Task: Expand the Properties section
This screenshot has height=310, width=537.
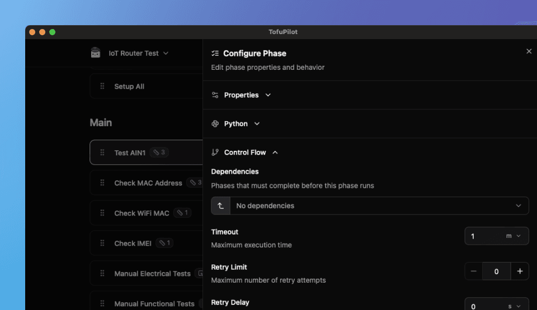Action: (x=242, y=95)
